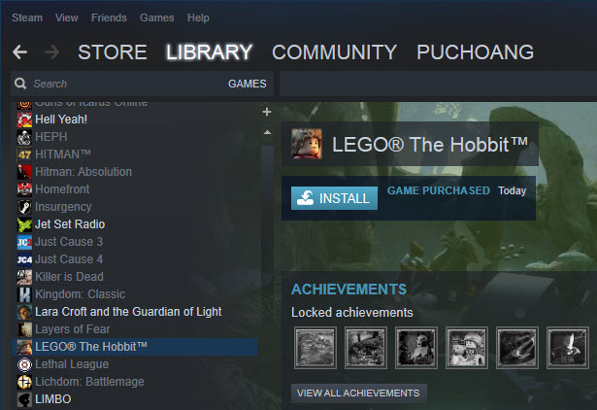Select the first locked achievement thumbnail
Viewport: 597px width, 410px height.
click(x=315, y=348)
